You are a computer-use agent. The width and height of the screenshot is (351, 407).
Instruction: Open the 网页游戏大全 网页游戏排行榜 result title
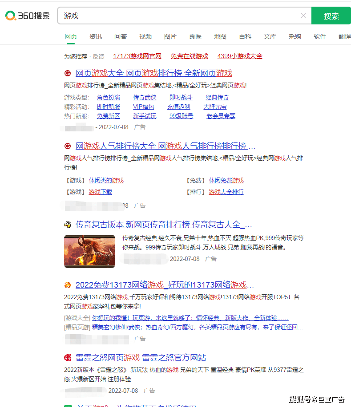pos(154,73)
